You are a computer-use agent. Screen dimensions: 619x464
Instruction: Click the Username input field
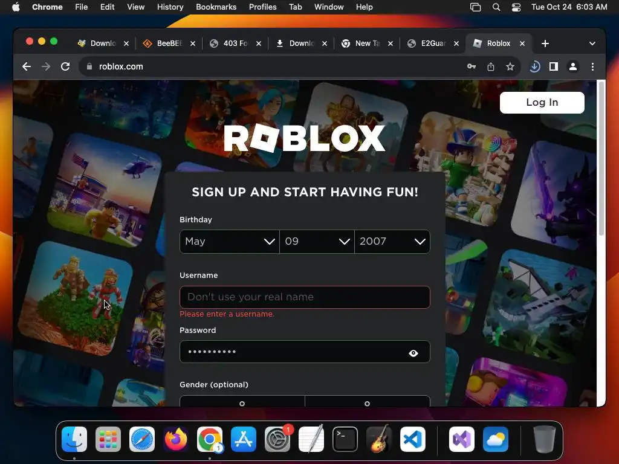[x=305, y=297]
